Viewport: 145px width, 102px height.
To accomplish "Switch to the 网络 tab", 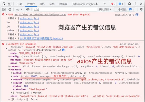I will click(x=42, y=4).
